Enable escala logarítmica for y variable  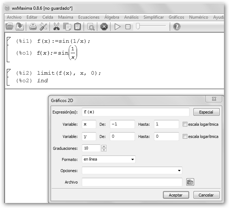point(185,137)
